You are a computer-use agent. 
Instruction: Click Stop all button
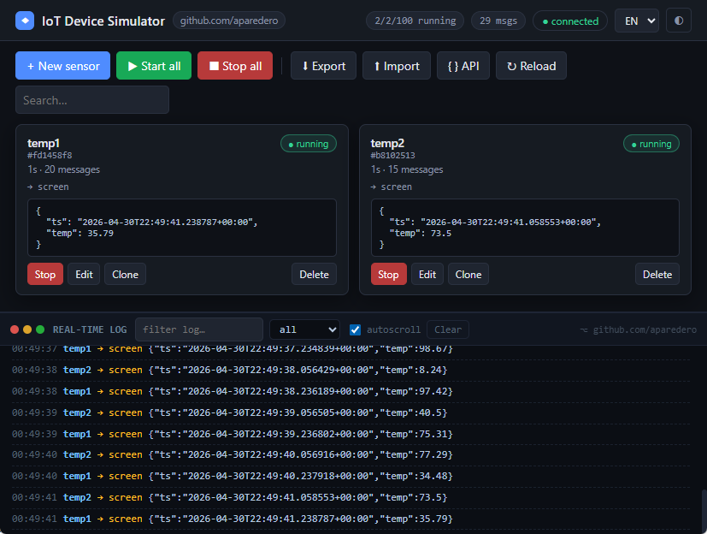click(x=235, y=65)
